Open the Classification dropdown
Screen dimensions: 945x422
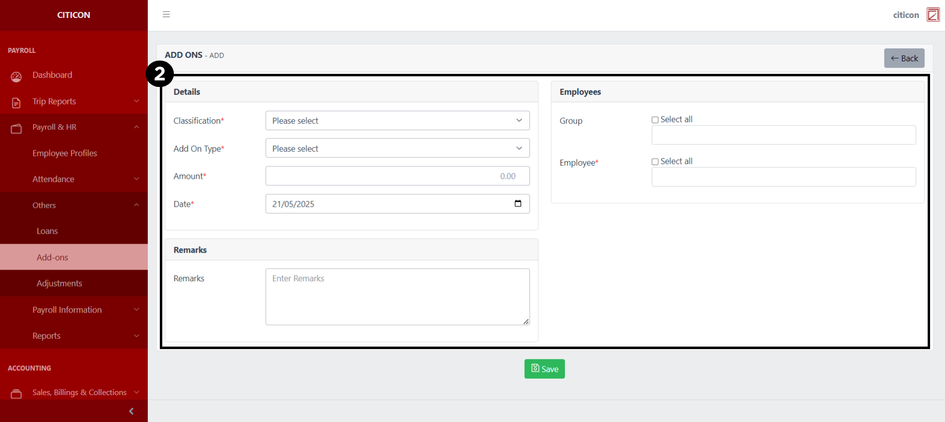pos(397,121)
